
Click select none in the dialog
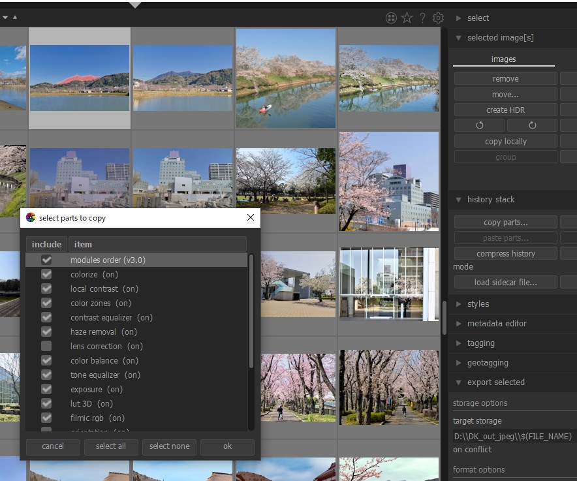(169, 446)
